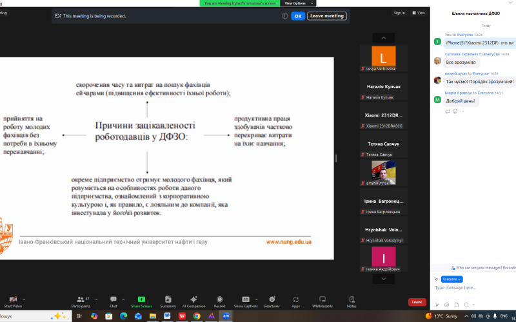This screenshot has width=516, height=322.
Task: Select Наталія Купчак participant tile
Action: (x=383, y=87)
